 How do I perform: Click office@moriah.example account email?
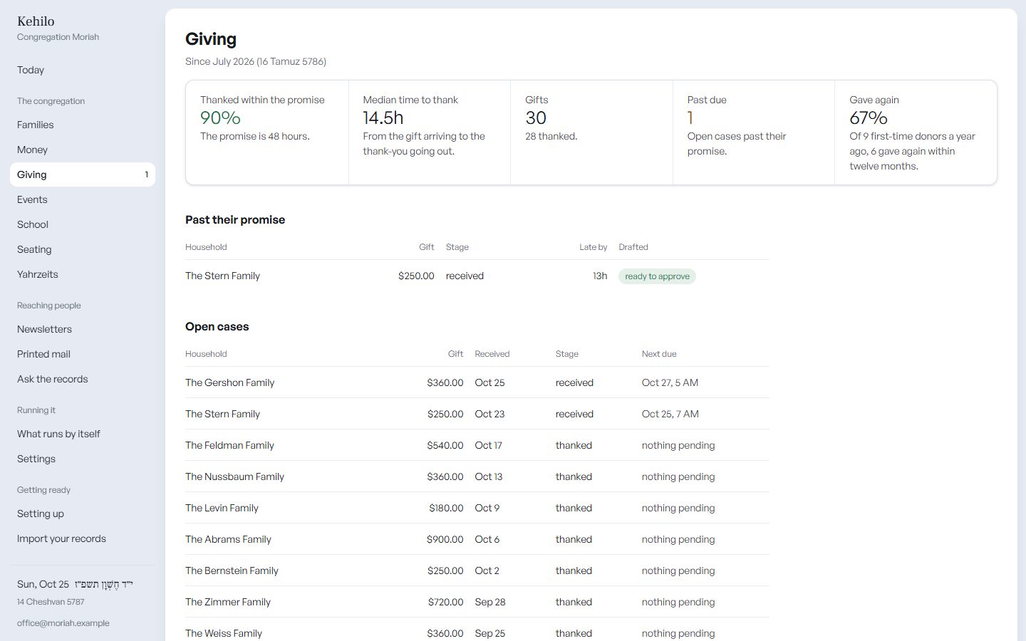click(63, 623)
